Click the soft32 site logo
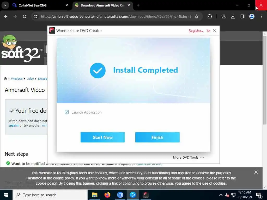The height and width of the screenshot is (200, 267). (22, 49)
